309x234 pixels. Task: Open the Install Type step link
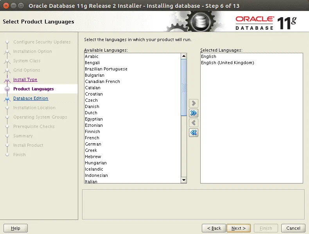pos(25,79)
